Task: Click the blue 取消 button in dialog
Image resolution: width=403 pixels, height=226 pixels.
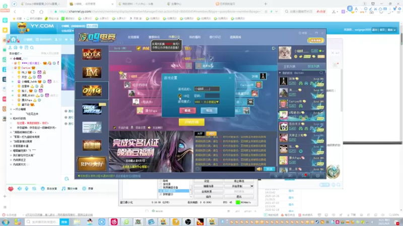Action: pyautogui.click(x=209, y=110)
